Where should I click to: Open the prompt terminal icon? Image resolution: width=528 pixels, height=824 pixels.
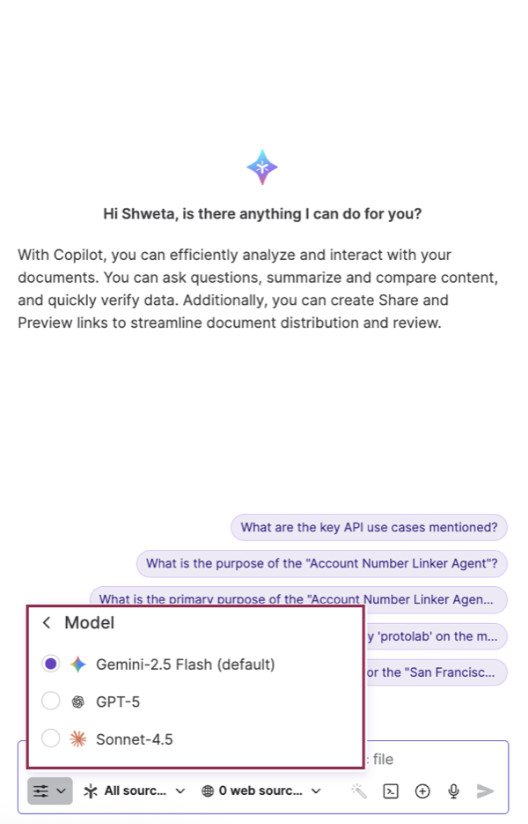[391, 791]
